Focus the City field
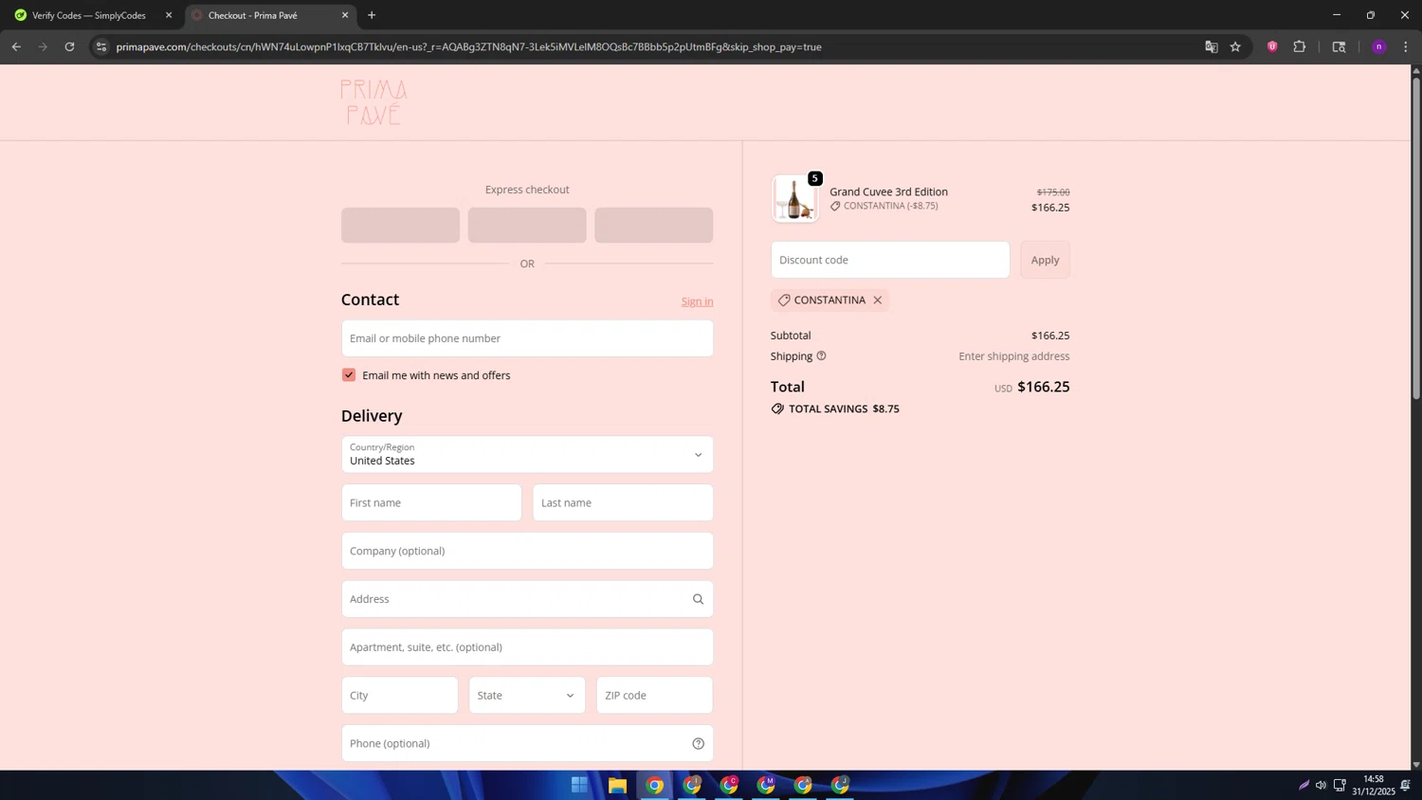 coord(400,695)
